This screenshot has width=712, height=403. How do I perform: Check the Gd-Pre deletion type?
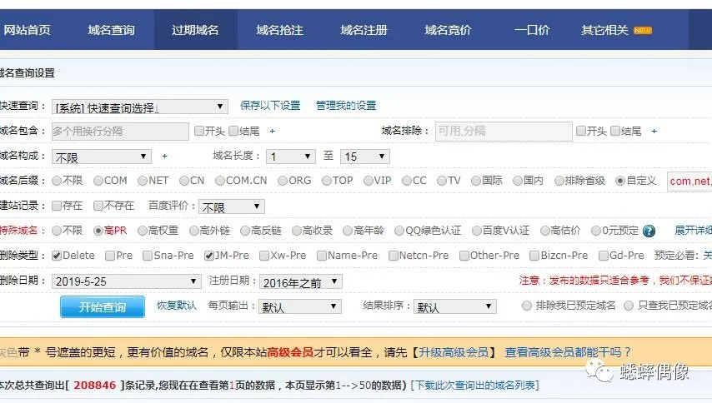(x=604, y=256)
